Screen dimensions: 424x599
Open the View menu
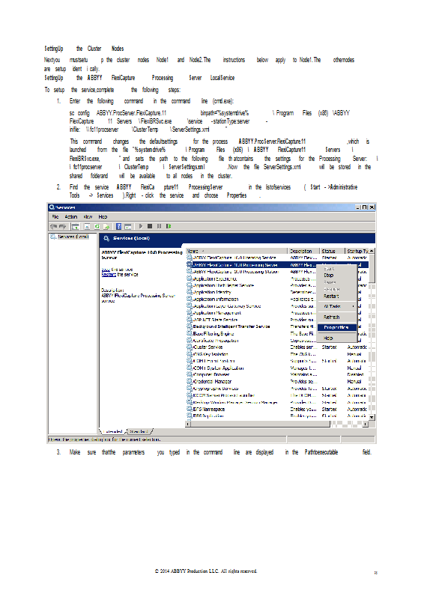coord(88,216)
